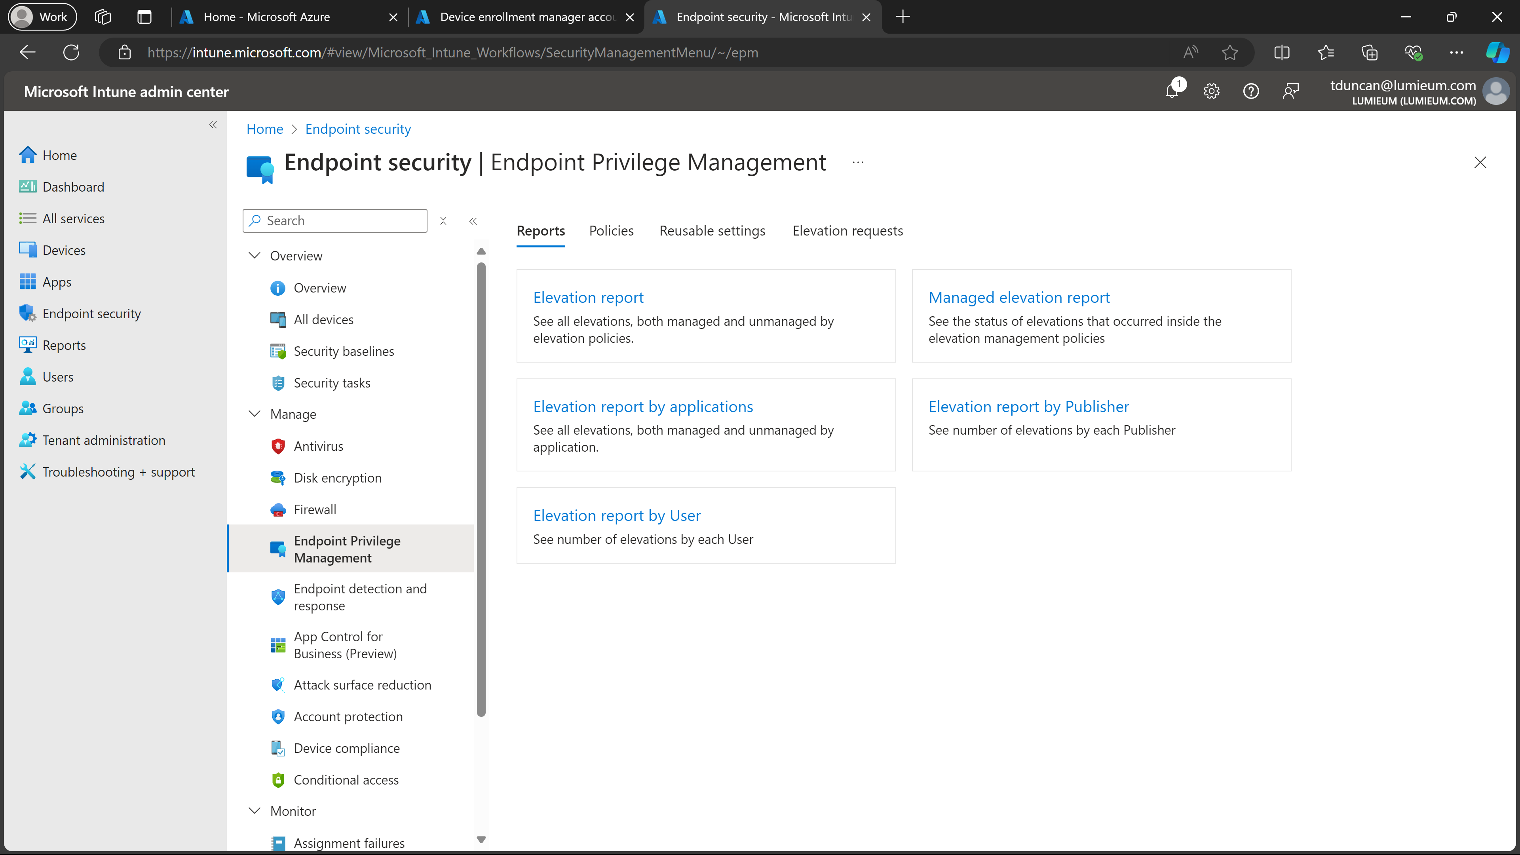The image size is (1520, 855).
Task: Click the submenu scroll down arrow
Action: pyautogui.click(x=481, y=839)
